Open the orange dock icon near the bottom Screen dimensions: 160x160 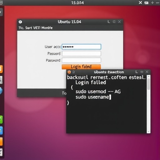(1, 141)
